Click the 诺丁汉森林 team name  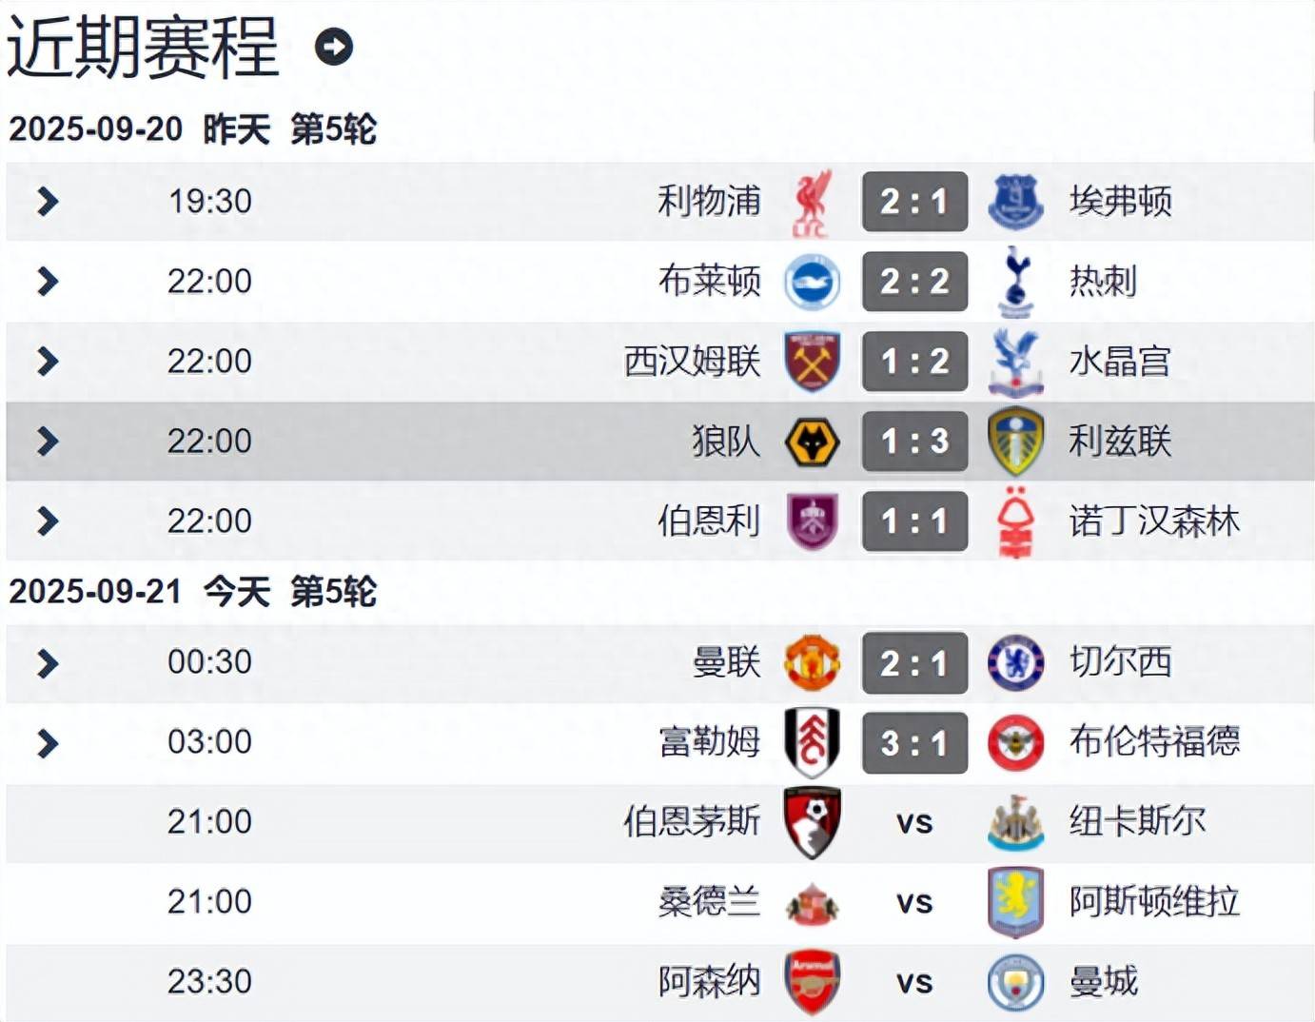[1154, 521]
